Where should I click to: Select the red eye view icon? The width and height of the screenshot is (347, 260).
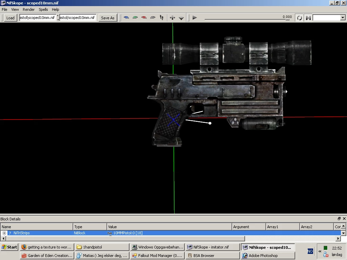(144, 18)
